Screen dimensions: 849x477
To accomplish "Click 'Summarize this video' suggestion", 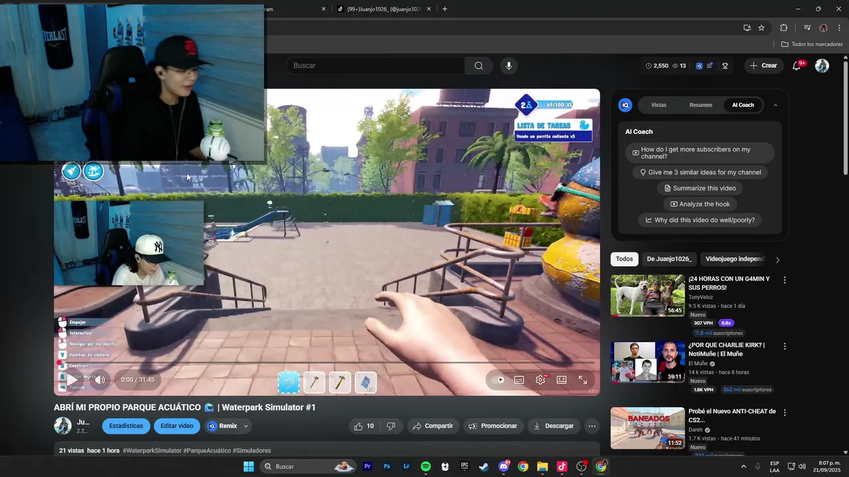I will coord(700,188).
